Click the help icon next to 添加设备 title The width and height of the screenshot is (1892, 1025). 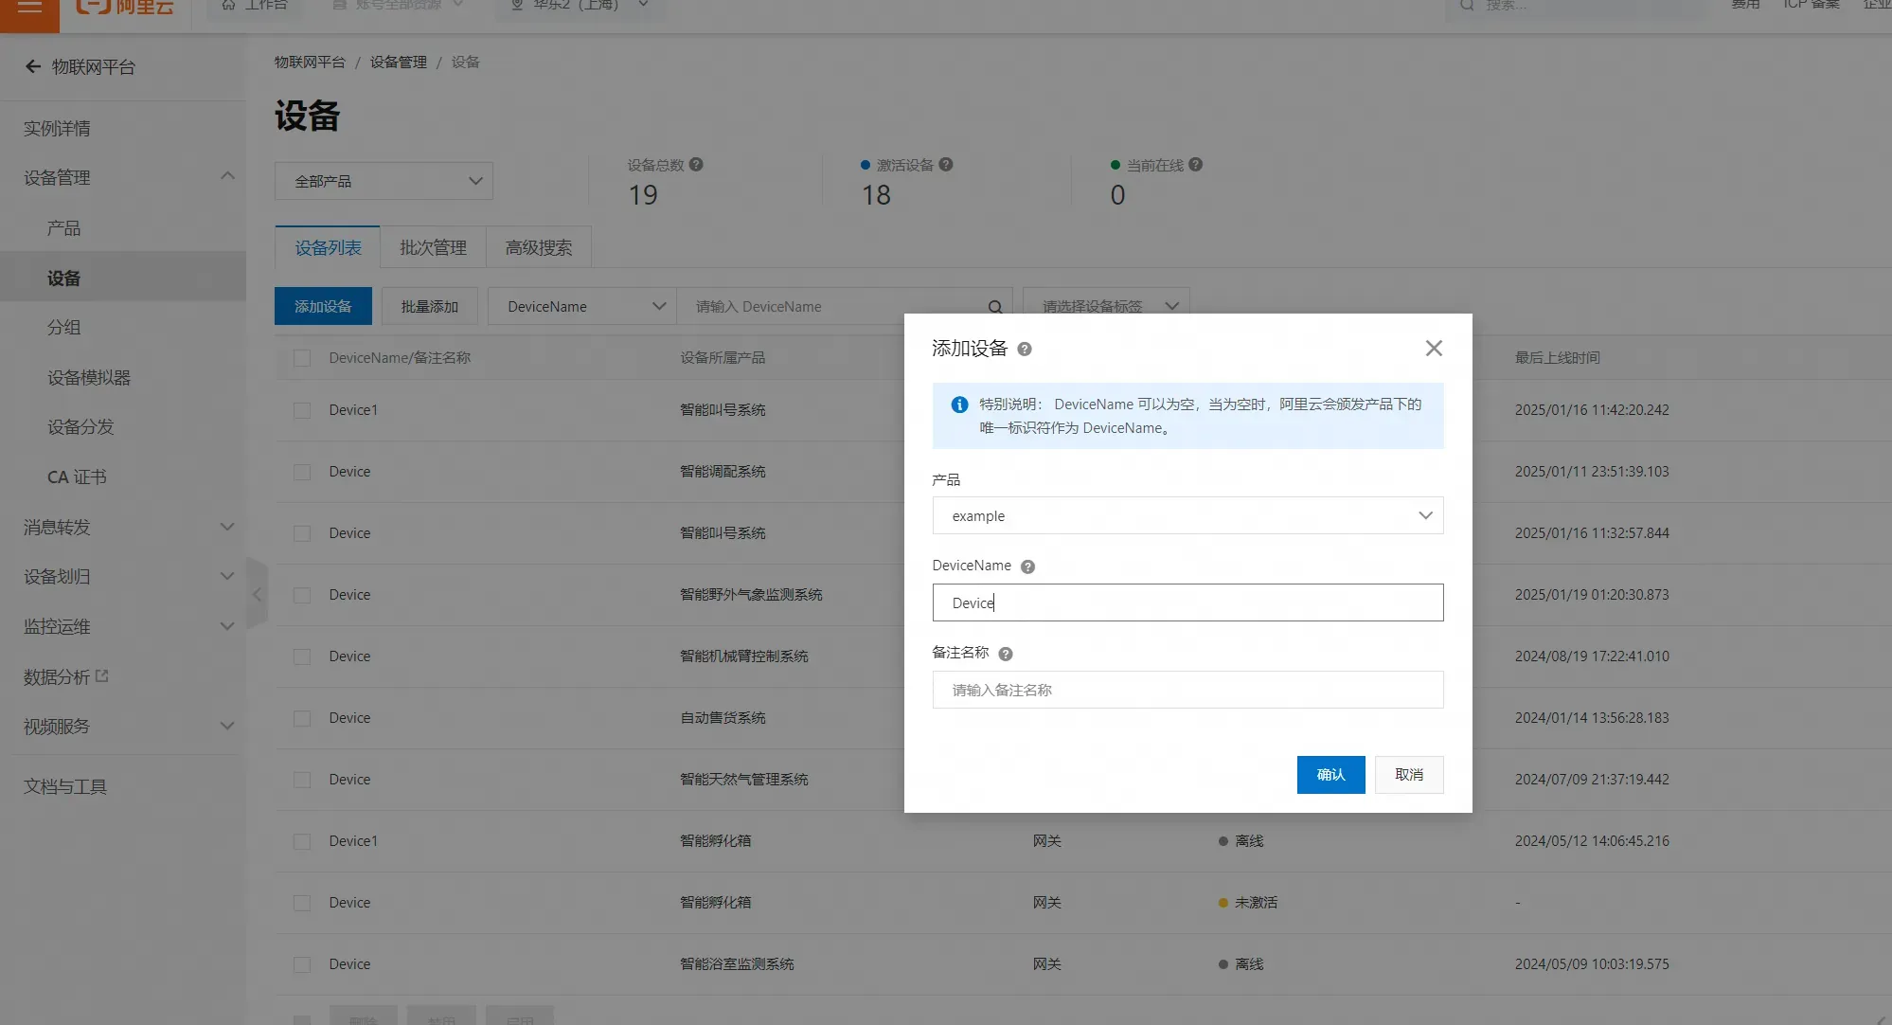(x=1025, y=350)
